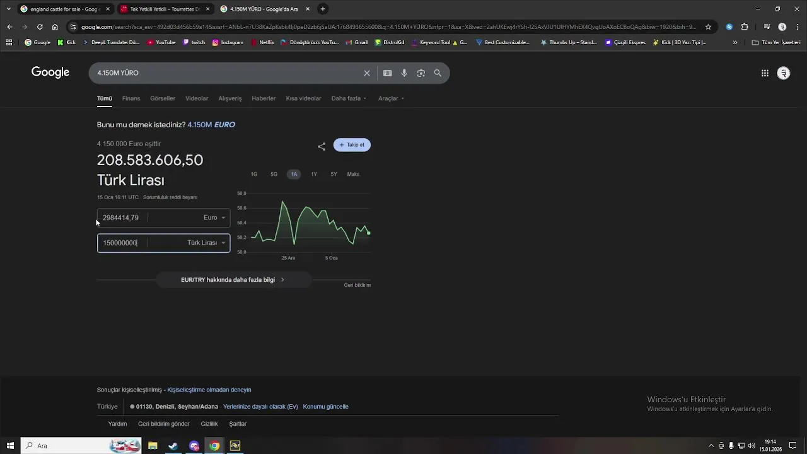This screenshot has height=454, width=807.
Task: Select the 1Y chart range
Action: [x=314, y=174]
